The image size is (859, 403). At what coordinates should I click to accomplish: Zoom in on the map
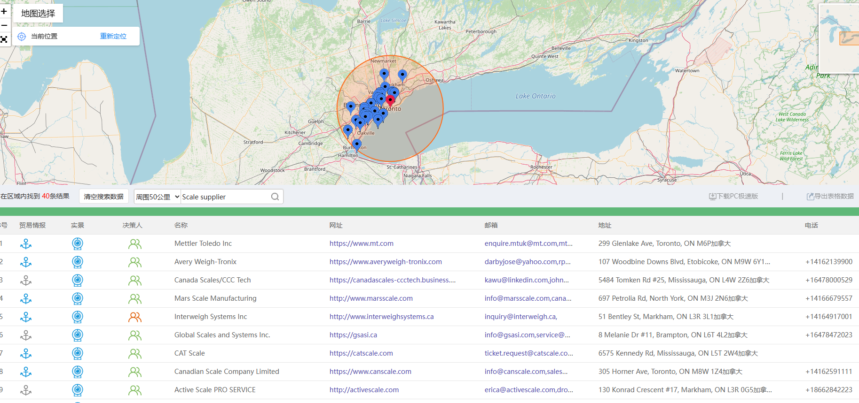(4, 11)
